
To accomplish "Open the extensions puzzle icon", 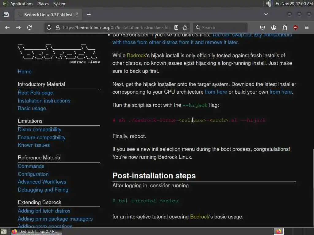I will click(285, 28).
